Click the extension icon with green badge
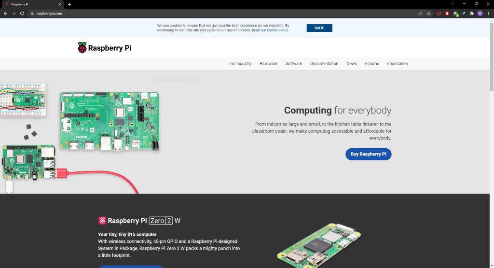Screen dimensions: 494x268 [x=455, y=14]
